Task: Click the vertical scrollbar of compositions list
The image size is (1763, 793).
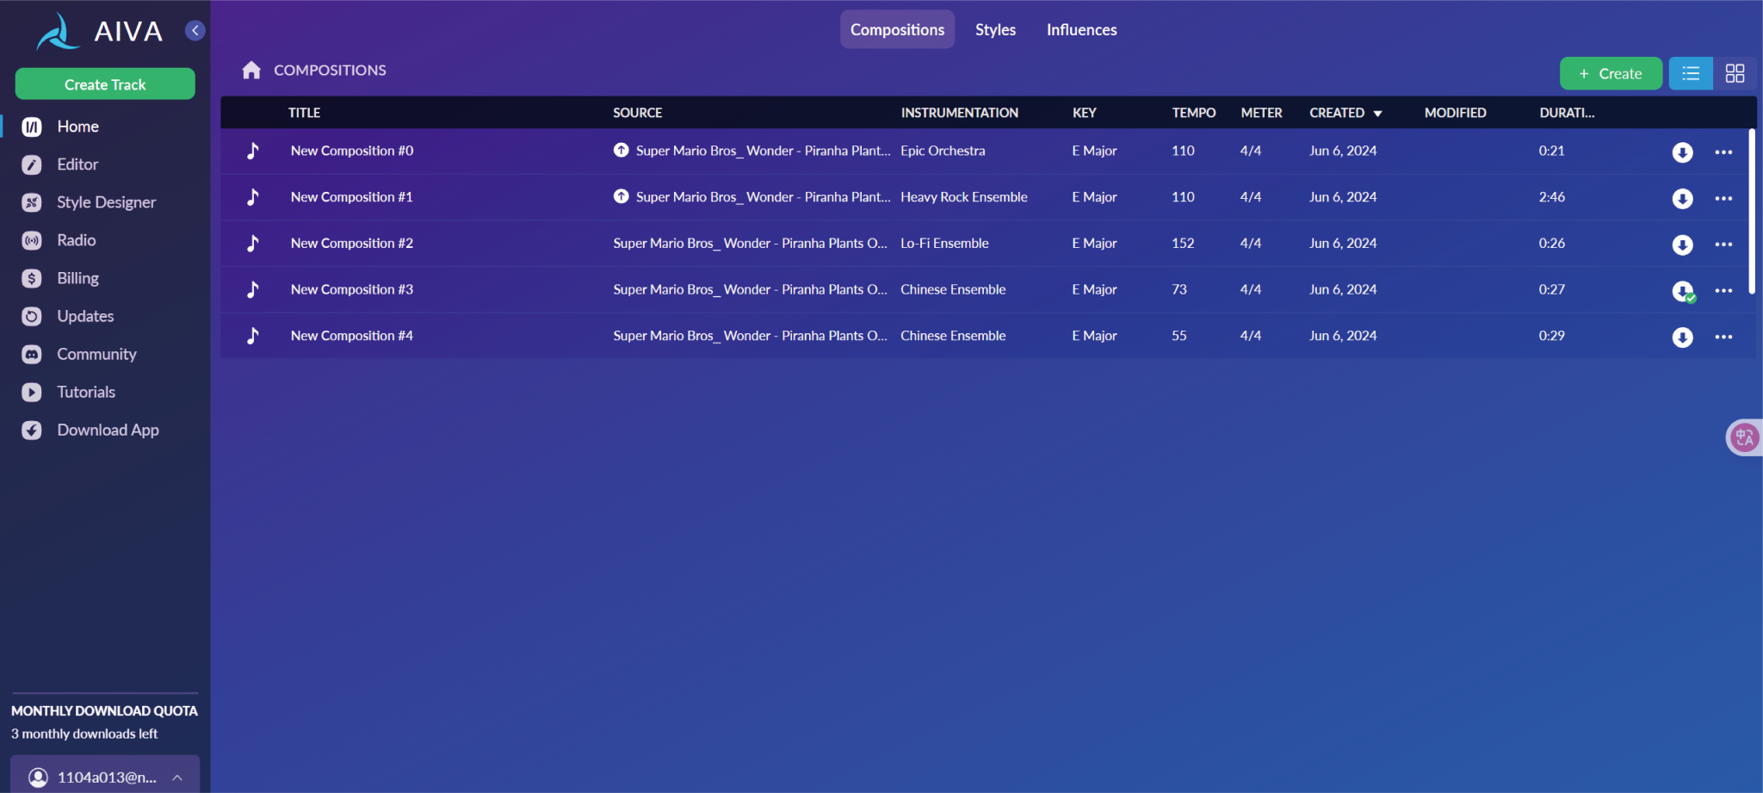Action: pyautogui.click(x=1752, y=211)
